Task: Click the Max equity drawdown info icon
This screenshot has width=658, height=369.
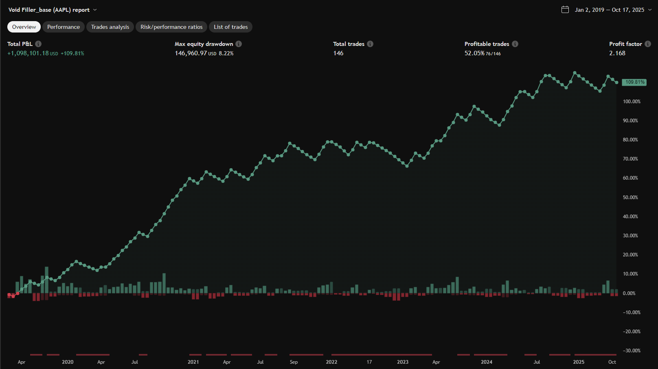Action: [x=239, y=44]
